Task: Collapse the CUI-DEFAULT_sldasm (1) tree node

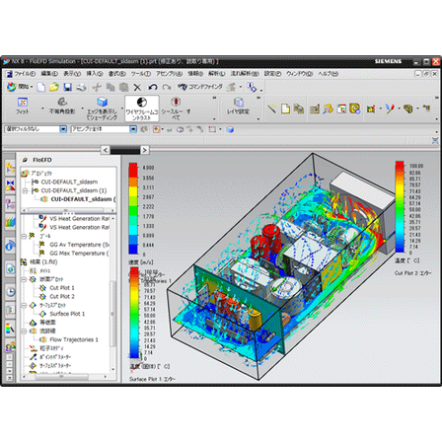Action: 25,190
